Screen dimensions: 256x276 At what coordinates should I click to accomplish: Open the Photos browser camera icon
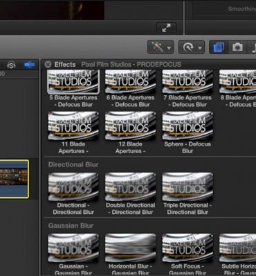[237, 48]
